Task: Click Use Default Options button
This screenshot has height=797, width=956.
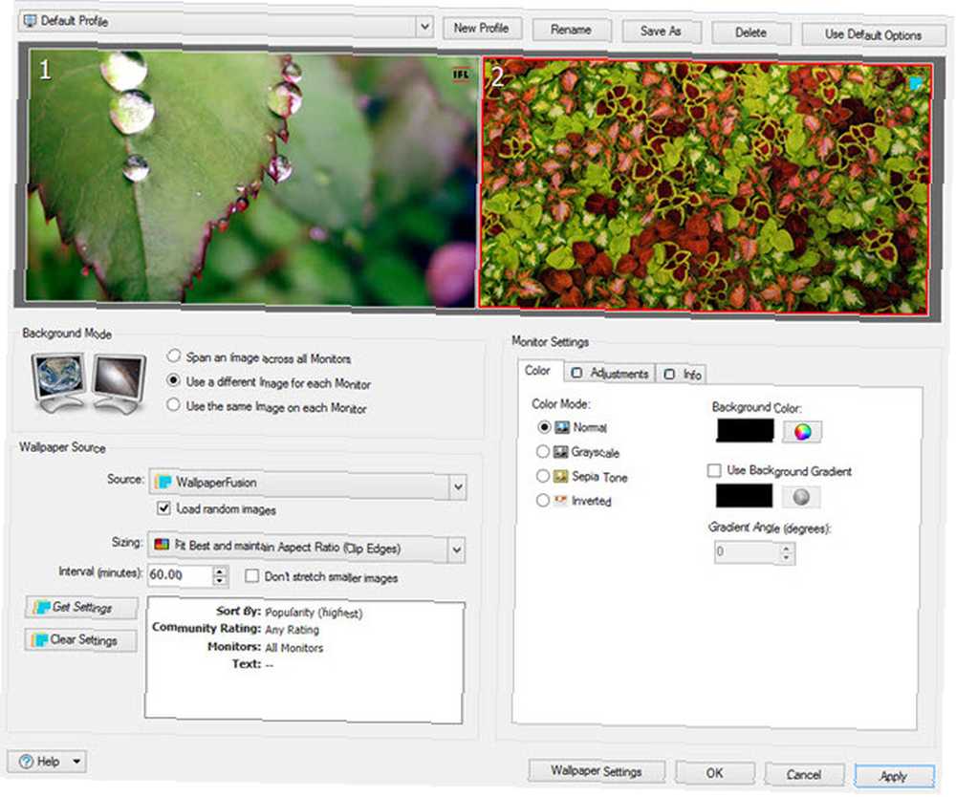Action: pyautogui.click(x=874, y=34)
